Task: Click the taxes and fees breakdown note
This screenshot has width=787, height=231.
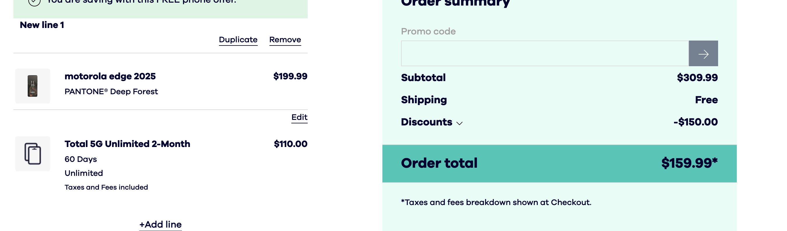Action: point(496,202)
